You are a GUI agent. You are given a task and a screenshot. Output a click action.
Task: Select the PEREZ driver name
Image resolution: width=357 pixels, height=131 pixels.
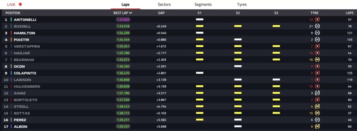pyautogui.click(x=20, y=120)
